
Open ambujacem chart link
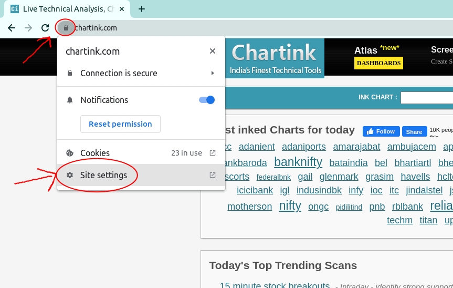[412, 147]
